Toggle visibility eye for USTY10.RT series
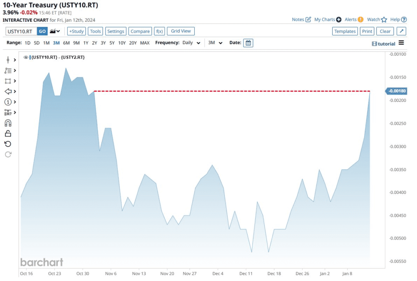This screenshot has width=417, height=281. [x=26, y=57]
